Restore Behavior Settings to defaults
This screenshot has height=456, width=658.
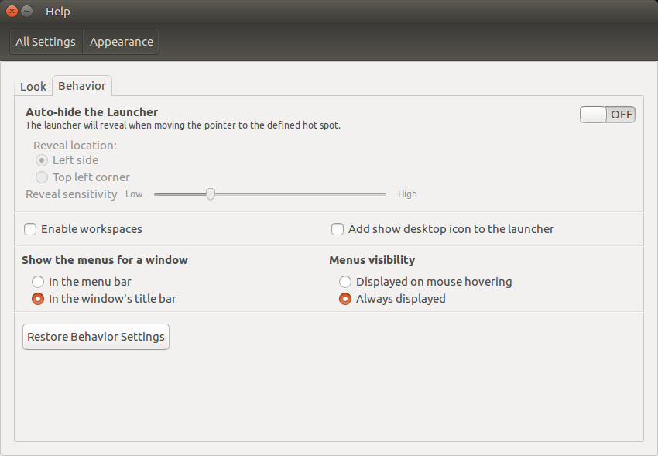click(x=96, y=337)
